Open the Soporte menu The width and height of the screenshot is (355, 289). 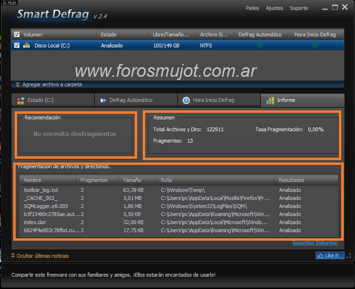pos(299,8)
